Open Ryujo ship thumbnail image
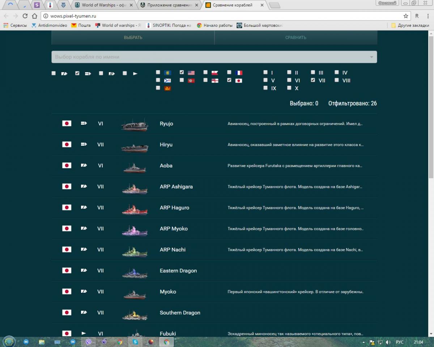This screenshot has height=347, width=434. 135,124
